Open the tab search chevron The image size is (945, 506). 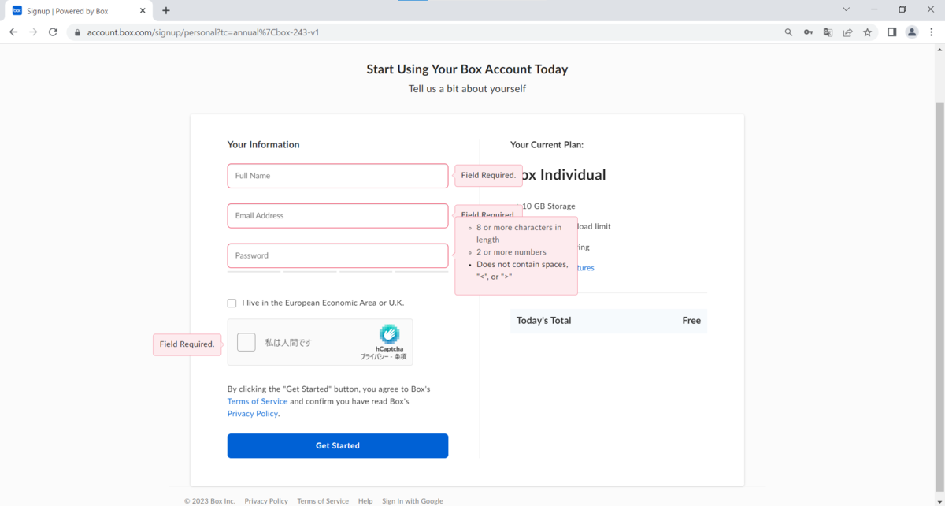click(846, 9)
